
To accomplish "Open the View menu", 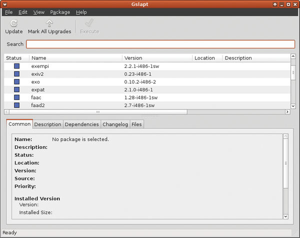I will (39, 12).
